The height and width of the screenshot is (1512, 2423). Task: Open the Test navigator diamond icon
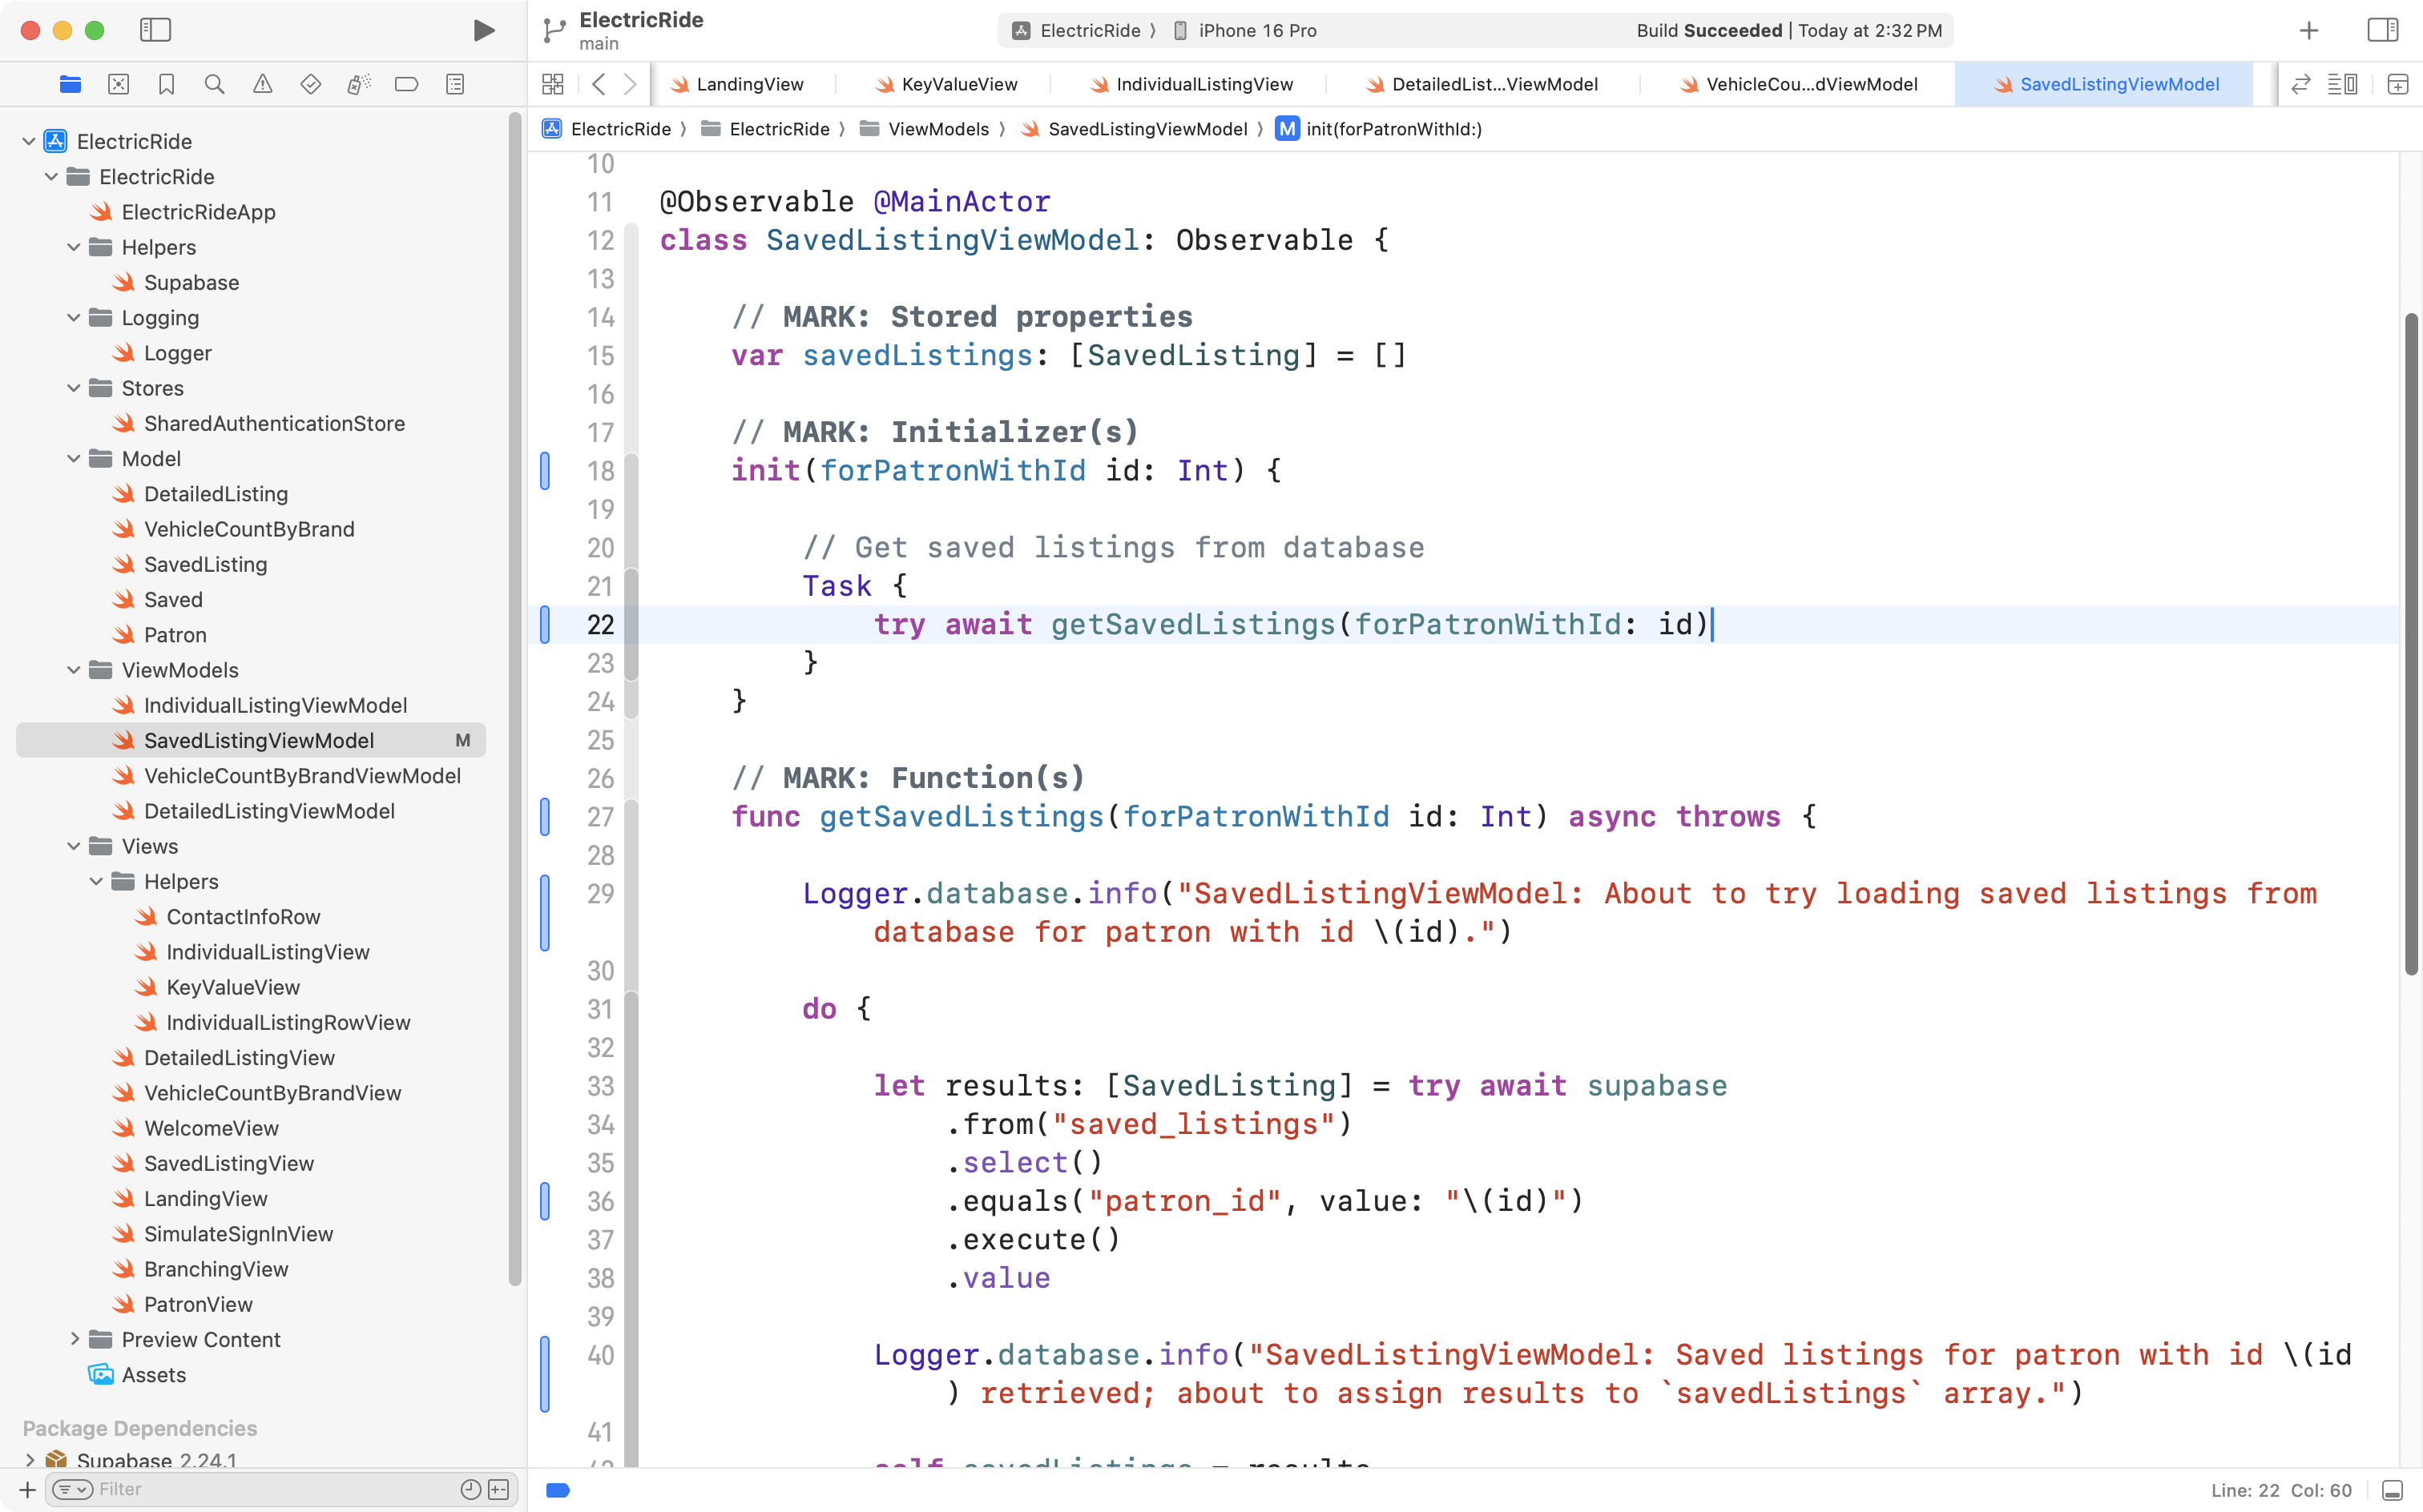pyautogui.click(x=310, y=85)
